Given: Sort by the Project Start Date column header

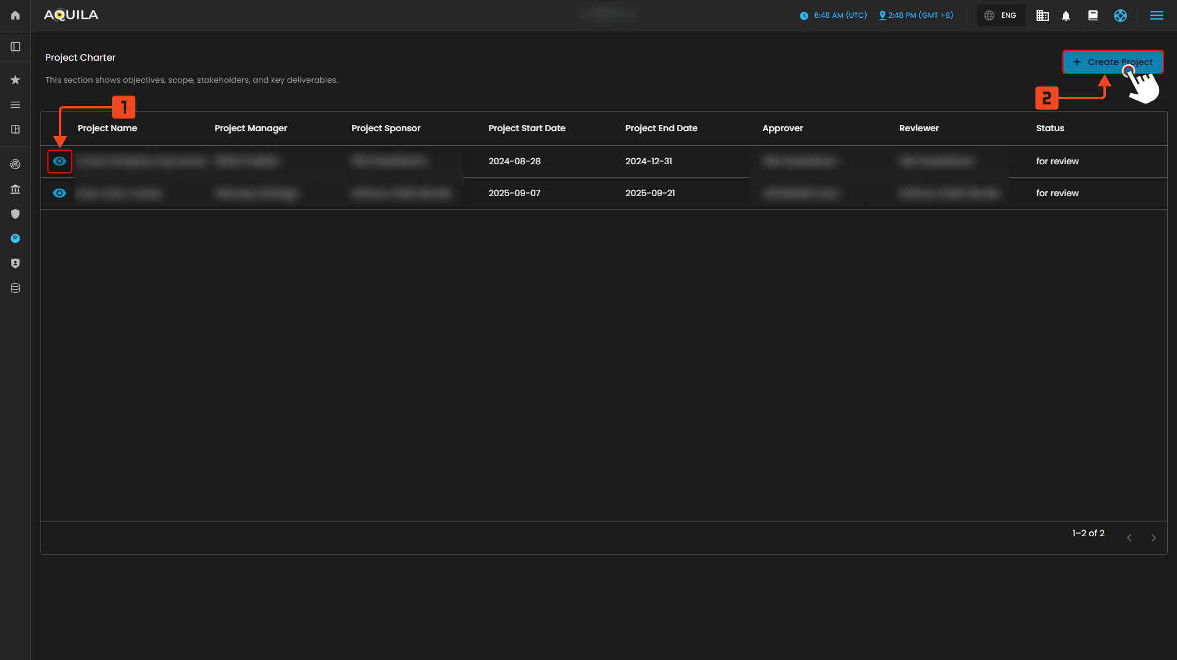Looking at the screenshot, I should click(x=526, y=128).
